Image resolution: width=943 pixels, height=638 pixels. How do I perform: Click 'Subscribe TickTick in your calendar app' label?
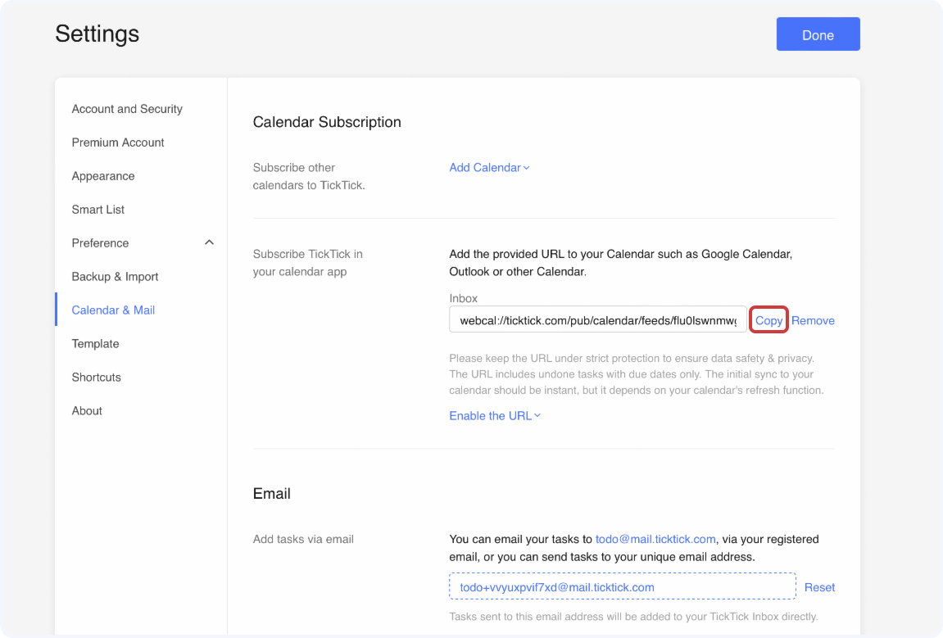pyautogui.click(x=307, y=263)
